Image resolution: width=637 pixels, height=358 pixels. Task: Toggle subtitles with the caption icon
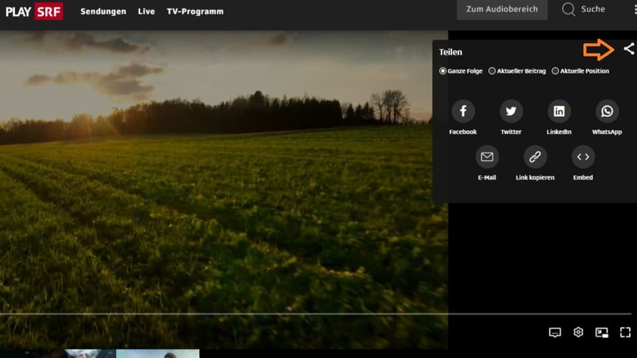(x=555, y=332)
